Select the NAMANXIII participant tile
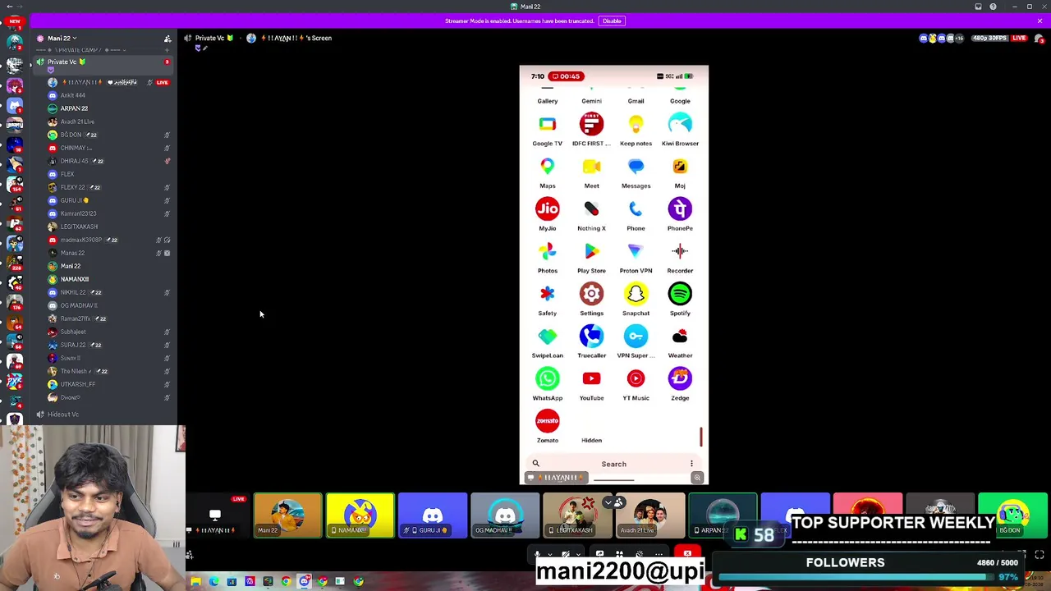The width and height of the screenshot is (1051, 591). 360,515
